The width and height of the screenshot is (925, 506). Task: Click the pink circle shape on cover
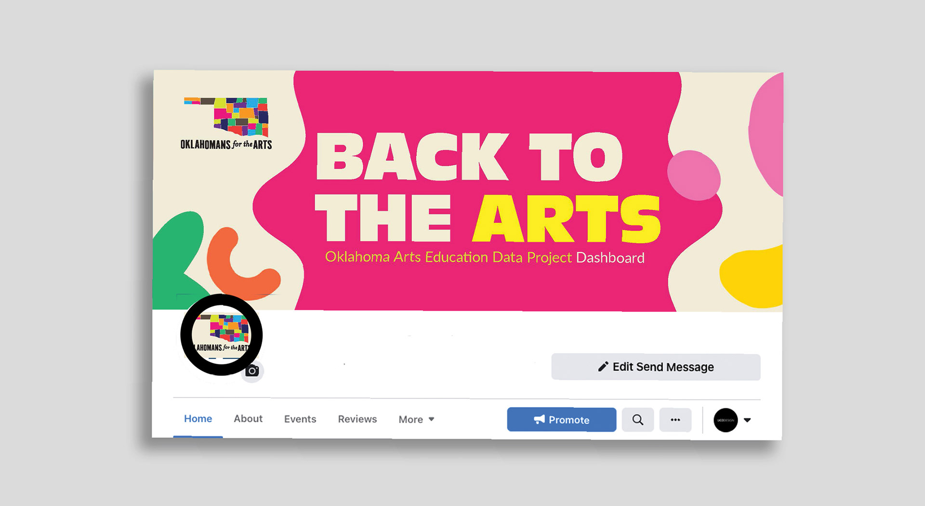coord(694,175)
